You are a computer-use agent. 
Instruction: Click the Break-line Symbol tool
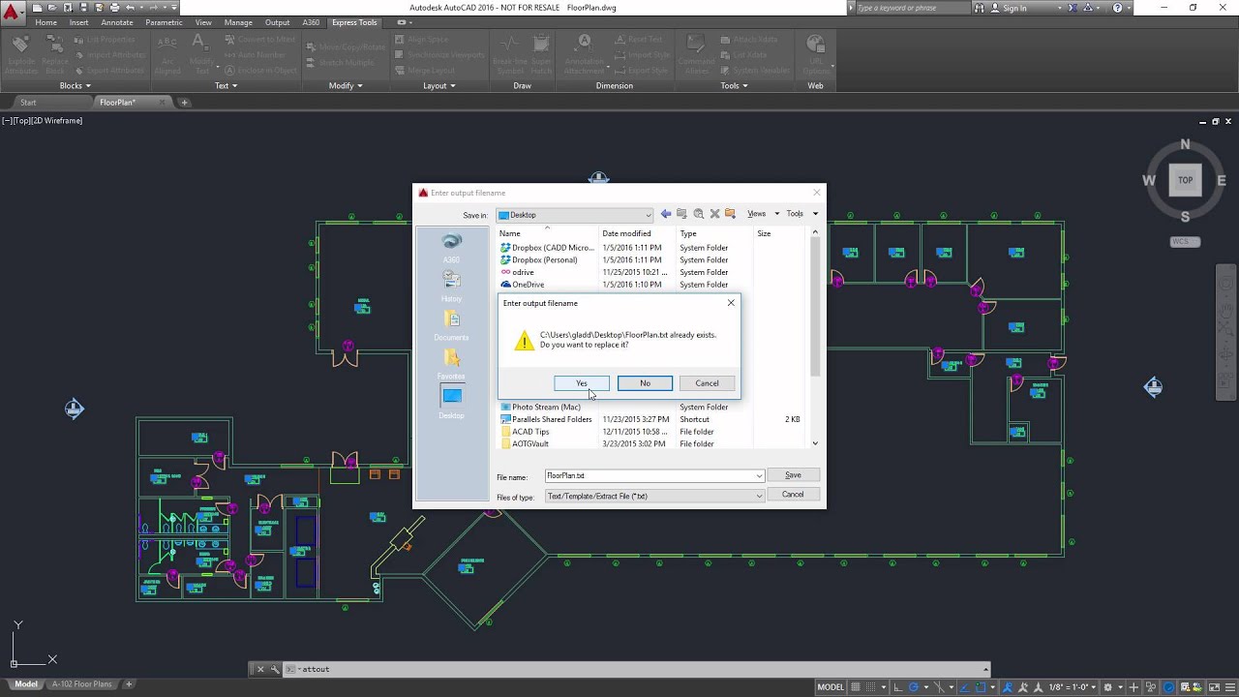click(x=509, y=55)
